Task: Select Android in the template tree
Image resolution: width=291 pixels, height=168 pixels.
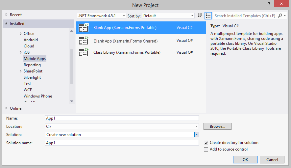Action: pos(31,40)
